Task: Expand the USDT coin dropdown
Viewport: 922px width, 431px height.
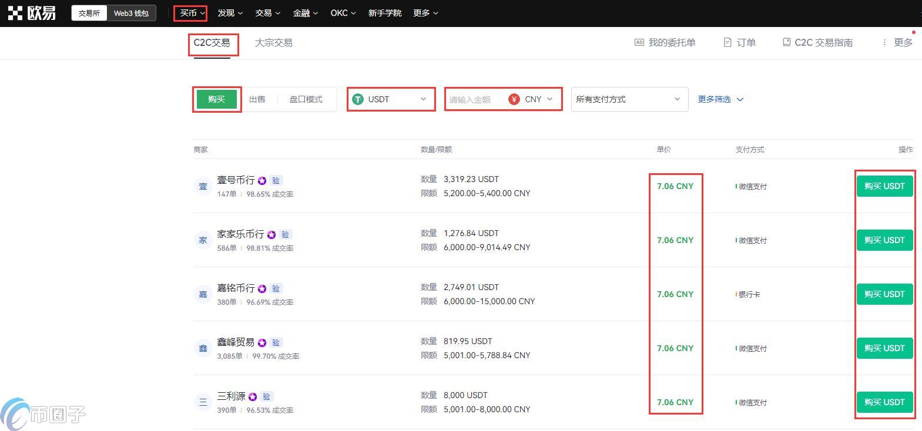Action: tap(391, 99)
